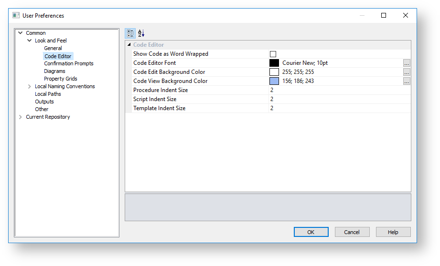Select the Property Grids tree item

point(61,79)
